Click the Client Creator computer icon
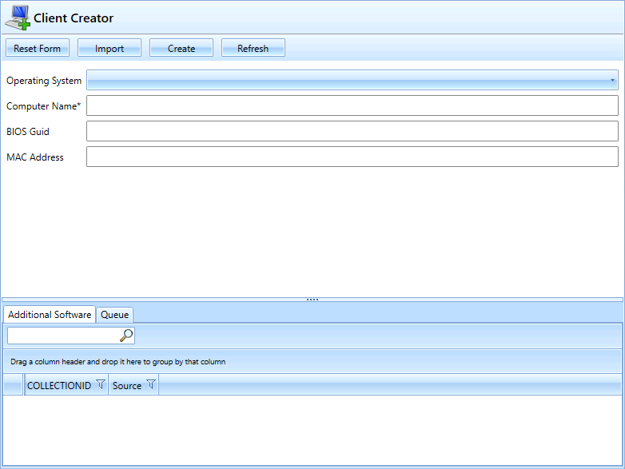Viewport: 625px width, 469px height. tap(17, 18)
